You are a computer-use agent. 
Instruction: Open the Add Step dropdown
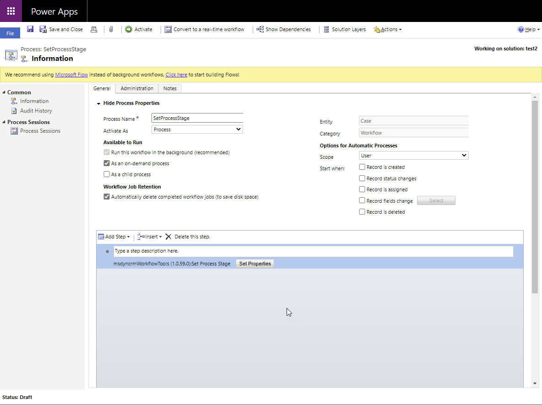tap(114, 237)
